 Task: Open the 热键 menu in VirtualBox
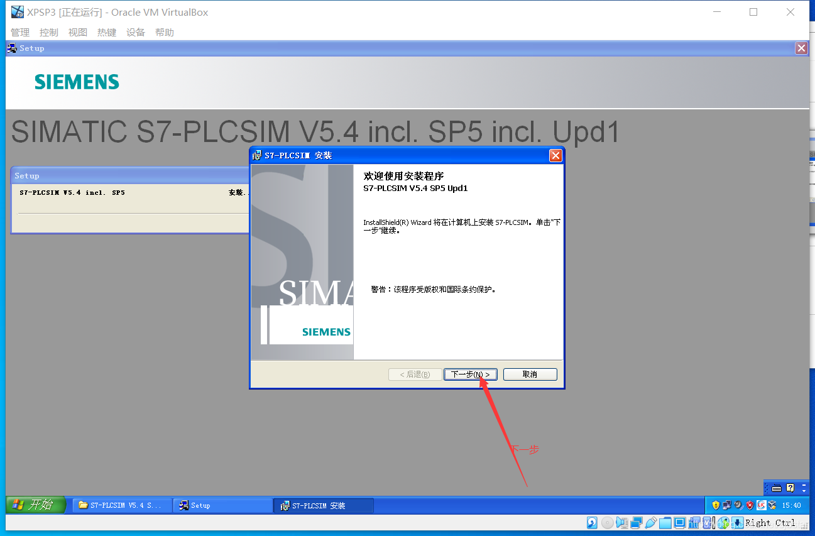pyautogui.click(x=107, y=33)
